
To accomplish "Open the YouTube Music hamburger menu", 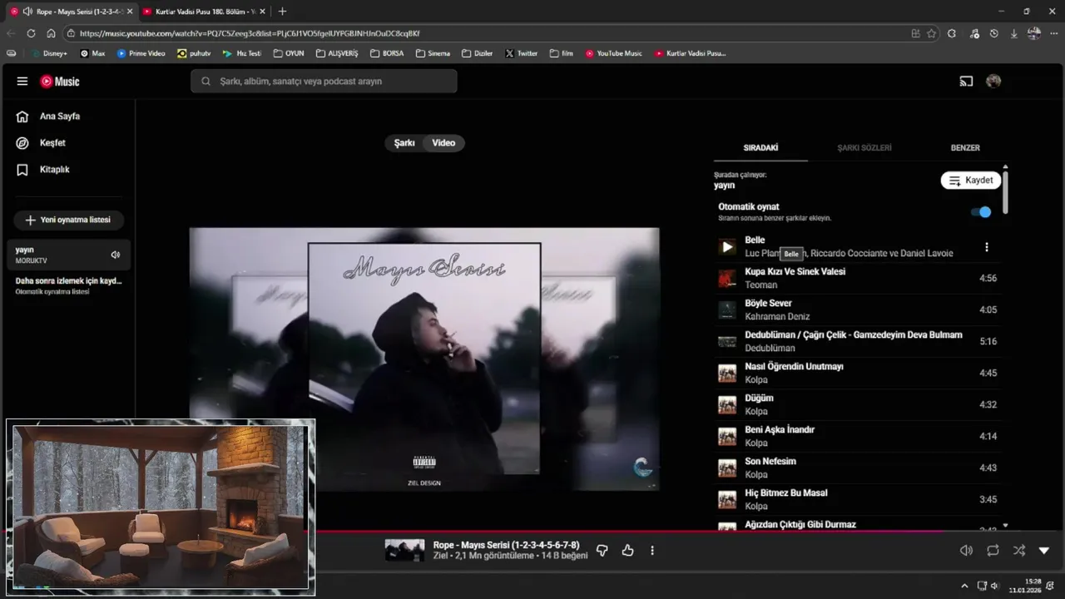I will (x=22, y=82).
